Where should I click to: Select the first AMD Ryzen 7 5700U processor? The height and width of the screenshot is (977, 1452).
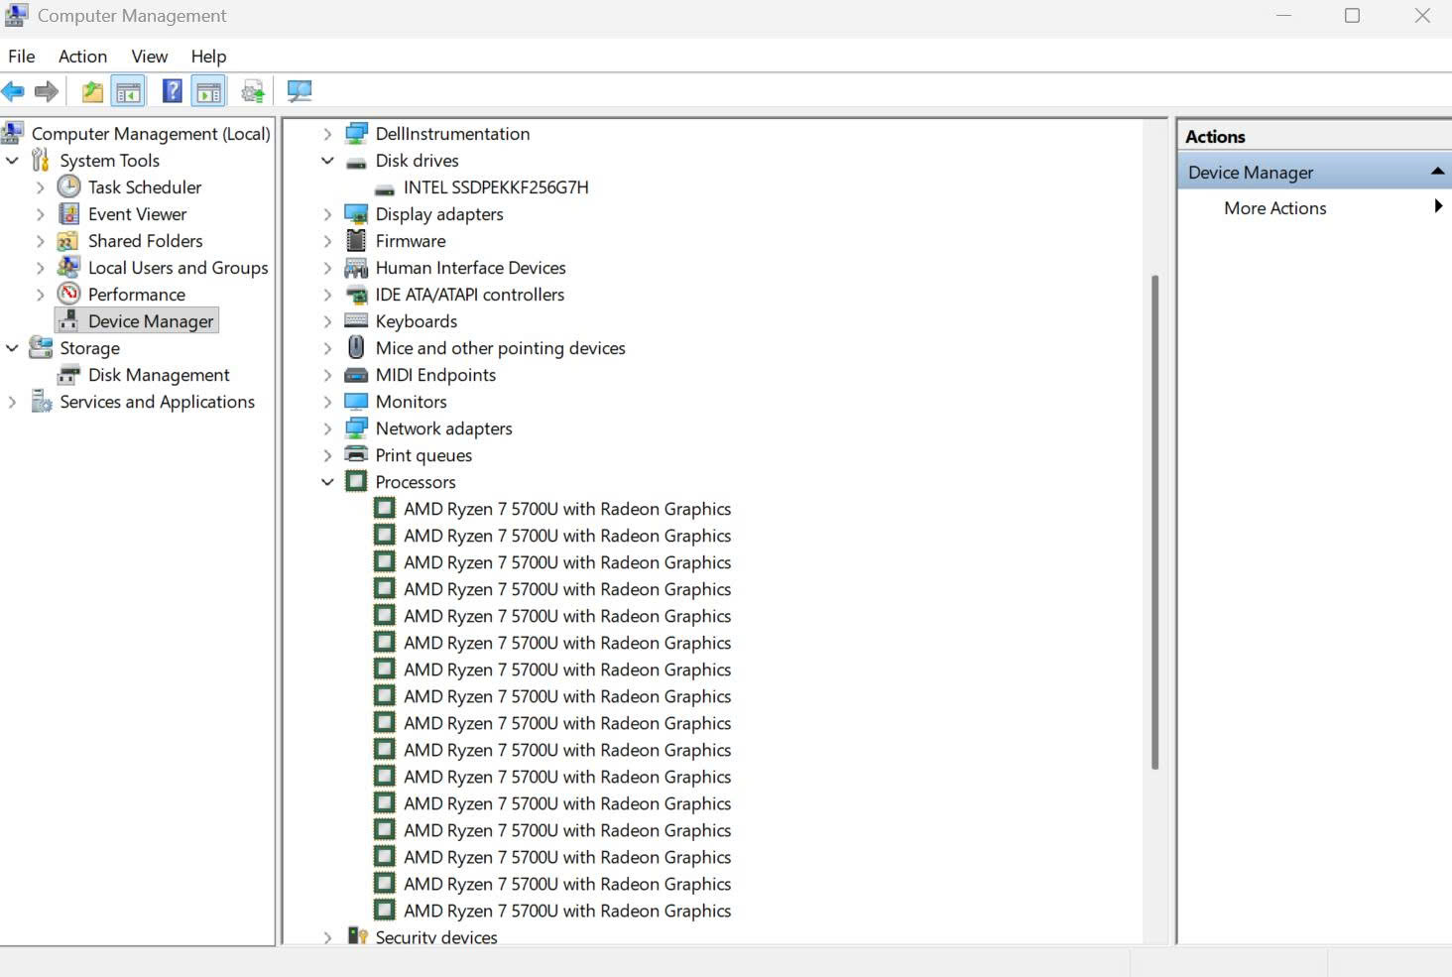[567, 509]
